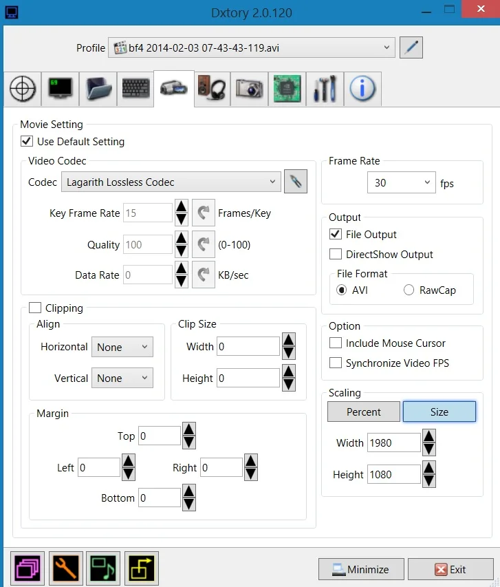Decrease the Left margin stepper
The height and width of the screenshot is (587, 500).
tap(129, 474)
